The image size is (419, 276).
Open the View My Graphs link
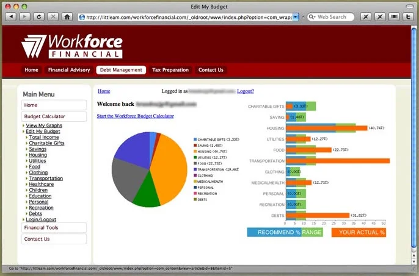44,126
